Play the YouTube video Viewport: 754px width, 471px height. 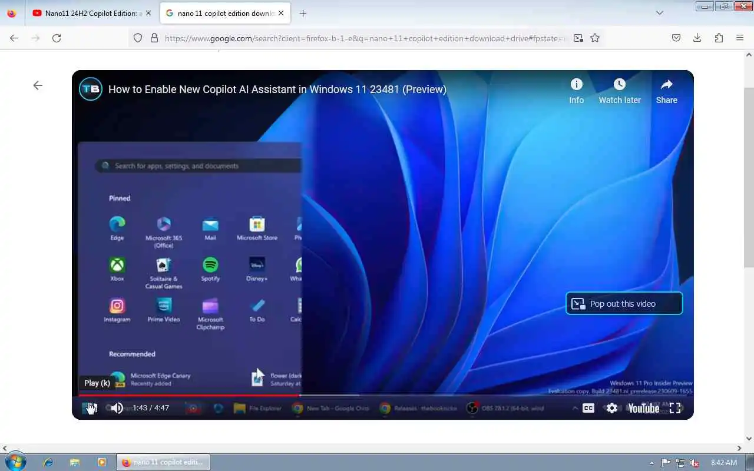90,408
